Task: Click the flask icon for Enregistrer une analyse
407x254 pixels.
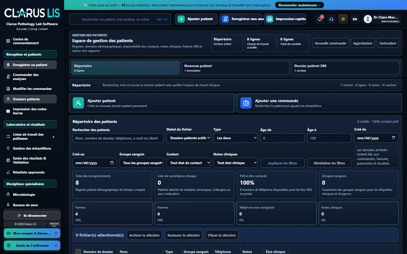Action: tap(225, 19)
